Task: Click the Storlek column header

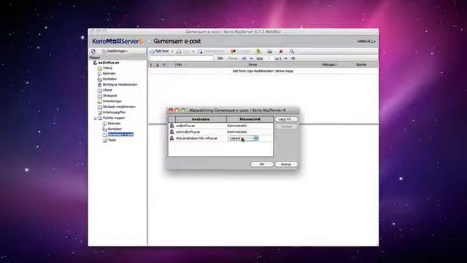Action: [361, 65]
